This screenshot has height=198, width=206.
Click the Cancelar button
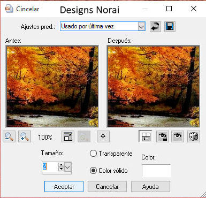tap(107, 187)
